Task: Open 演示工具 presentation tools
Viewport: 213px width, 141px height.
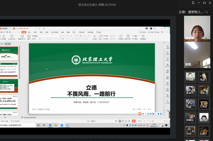Action: 128,37
